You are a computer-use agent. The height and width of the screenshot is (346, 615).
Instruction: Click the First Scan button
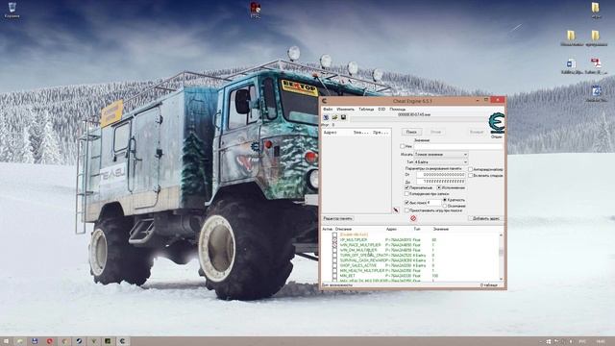tap(412, 132)
